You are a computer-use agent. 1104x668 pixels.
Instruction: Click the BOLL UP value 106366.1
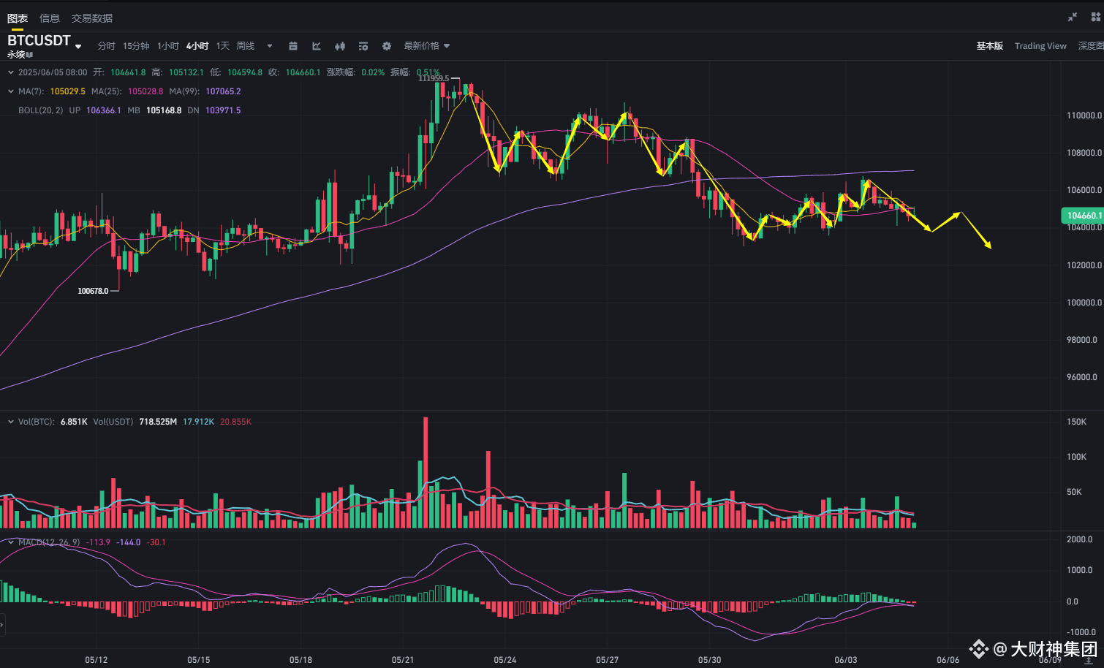pyautogui.click(x=104, y=110)
